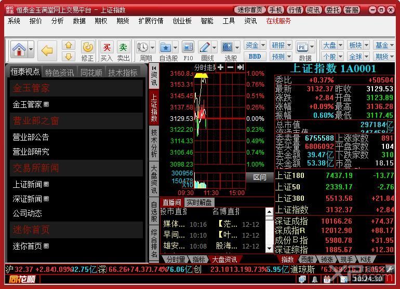Click the 客服 title bar button
The height and width of the screenshot is (289, 400).
[x=352, y=10]
